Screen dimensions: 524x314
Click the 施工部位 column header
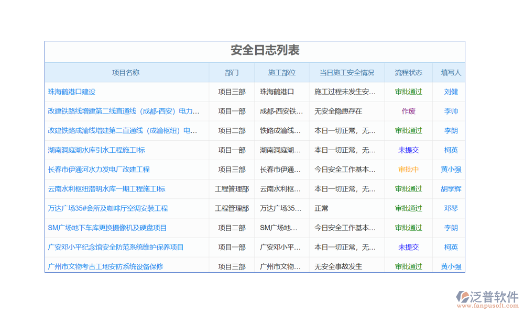click(282, 73)
